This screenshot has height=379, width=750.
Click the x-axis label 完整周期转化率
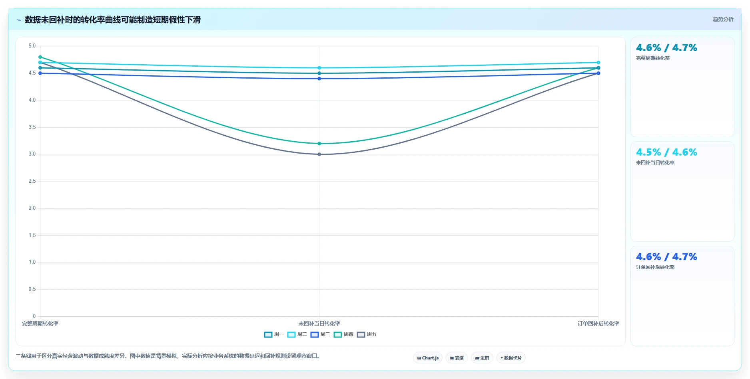click(40, 324)
